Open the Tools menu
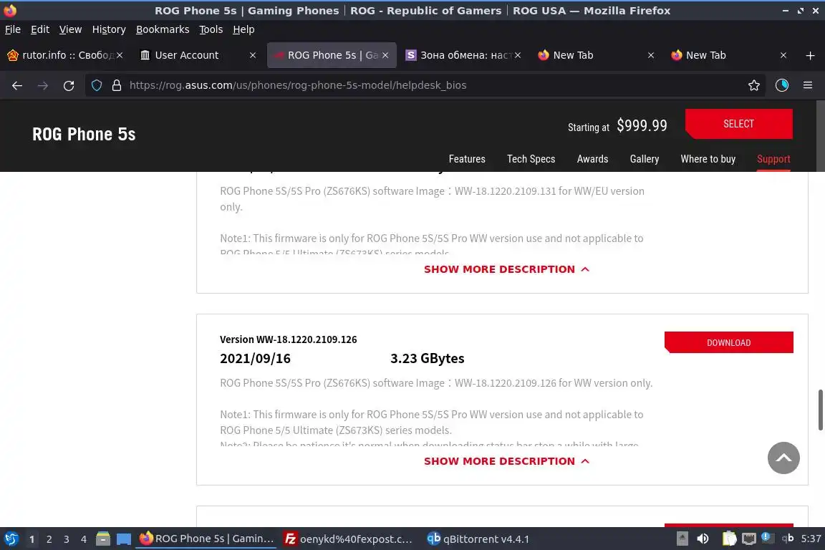 coord(211,29)
